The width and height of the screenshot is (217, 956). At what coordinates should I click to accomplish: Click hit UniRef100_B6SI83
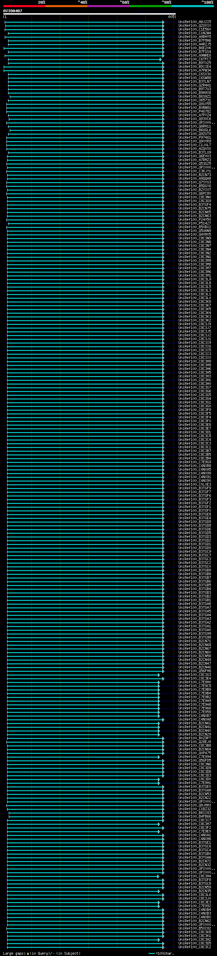(x=194, y=813)
